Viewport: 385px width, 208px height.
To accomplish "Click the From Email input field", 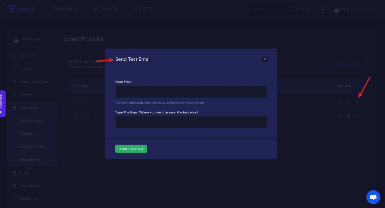I will tap(191, 91).
